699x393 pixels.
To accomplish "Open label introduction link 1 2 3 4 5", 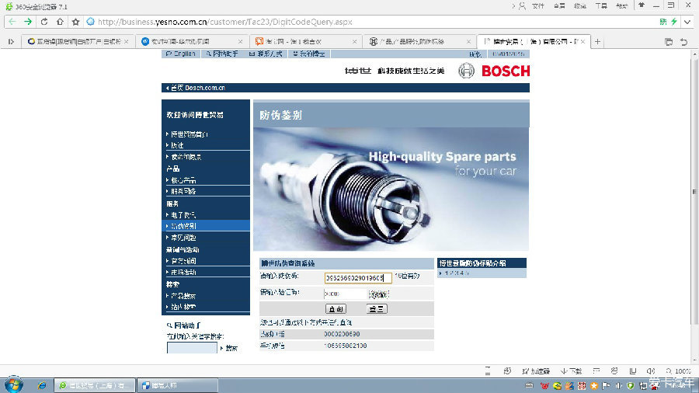I will point(457,273).
